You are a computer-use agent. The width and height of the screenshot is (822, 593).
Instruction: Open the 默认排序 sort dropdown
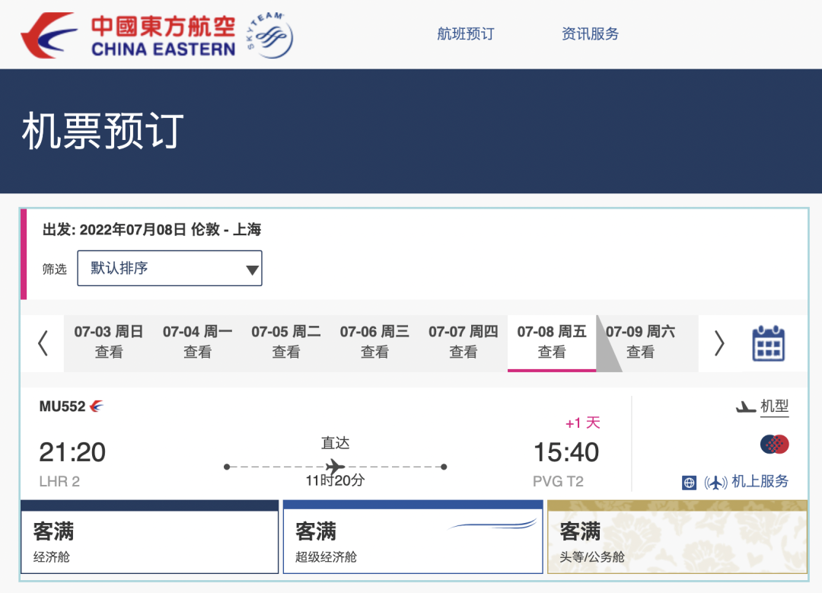coord(169,268)
